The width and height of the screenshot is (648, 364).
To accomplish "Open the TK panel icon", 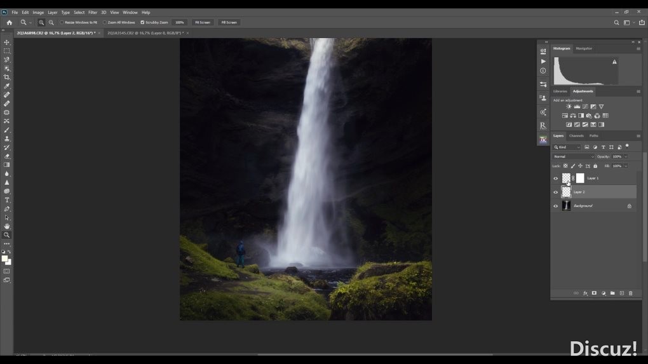I will tap(543, 140).
